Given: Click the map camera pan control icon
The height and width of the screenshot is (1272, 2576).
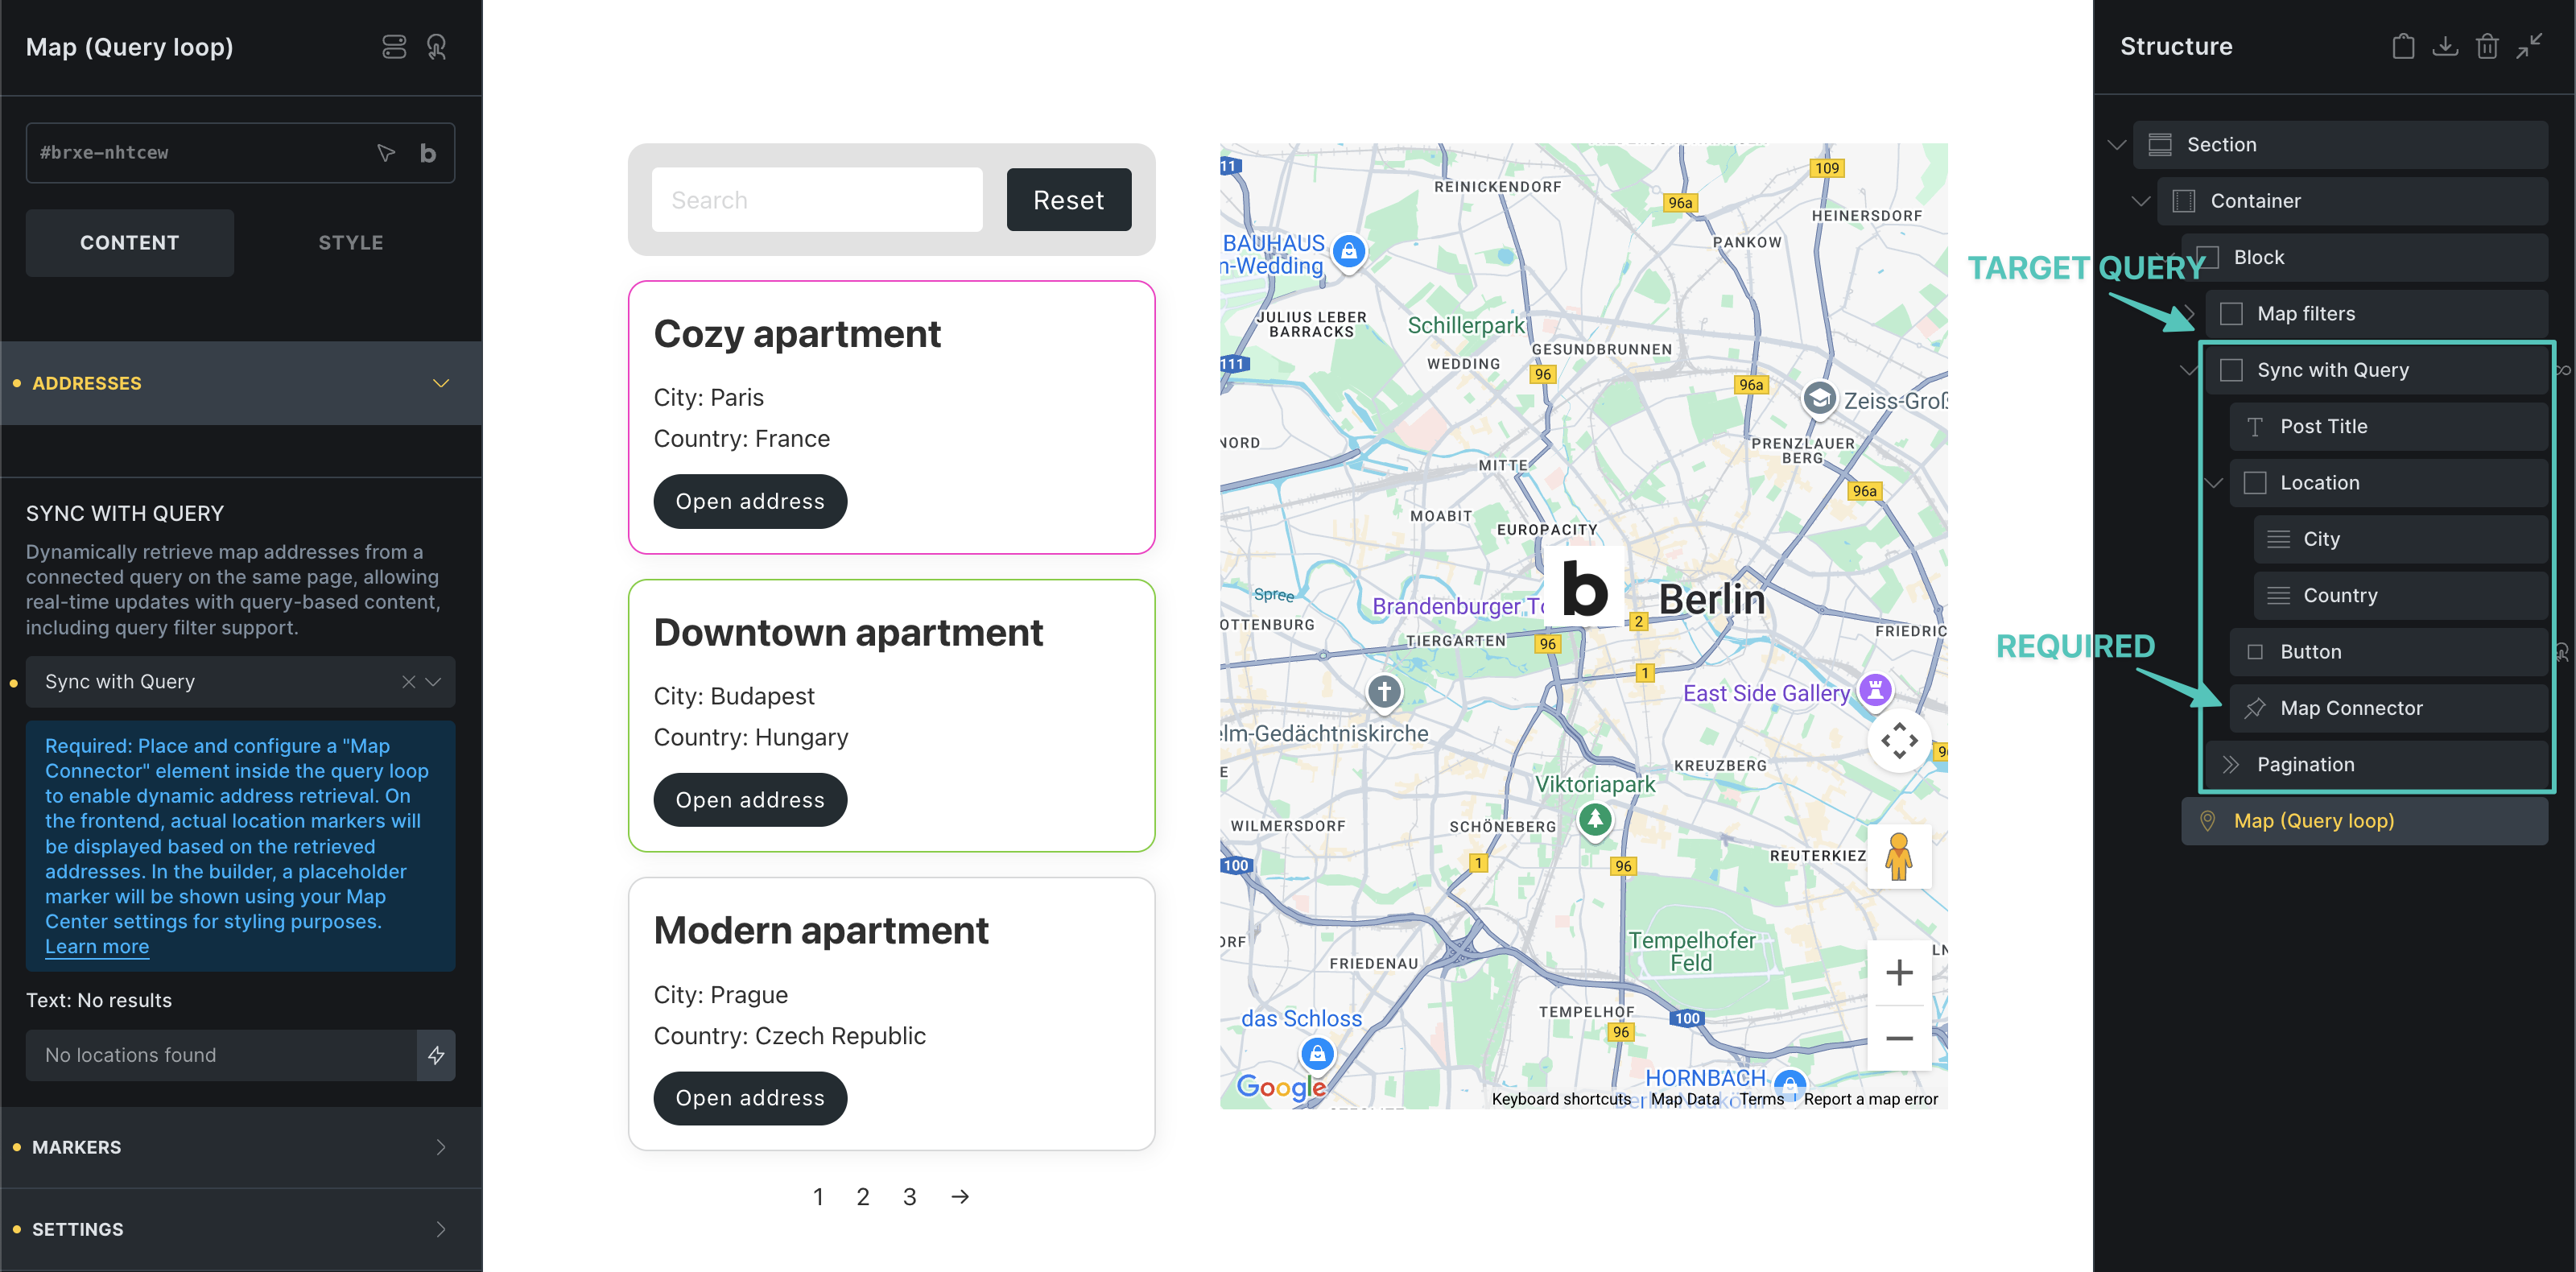Looking at the screenshot, I should coord(1898,741).
